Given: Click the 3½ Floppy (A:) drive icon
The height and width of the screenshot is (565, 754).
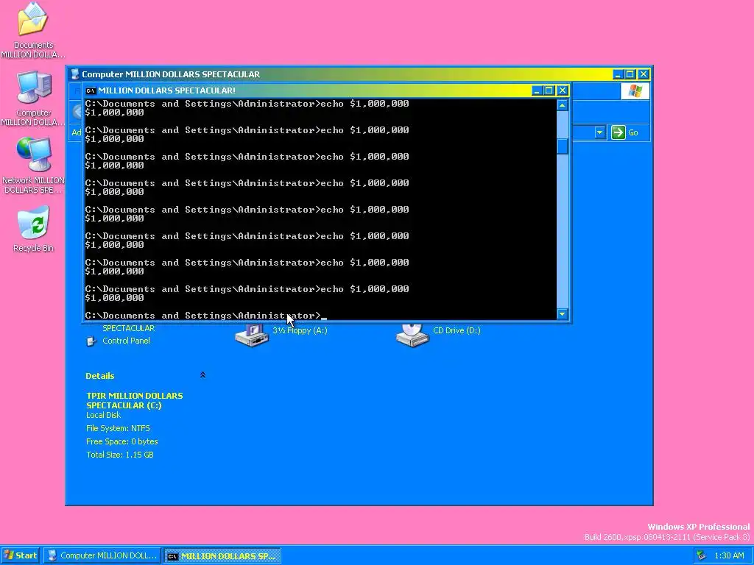Looking at the screenshot, I should click(x=252, y=335).
